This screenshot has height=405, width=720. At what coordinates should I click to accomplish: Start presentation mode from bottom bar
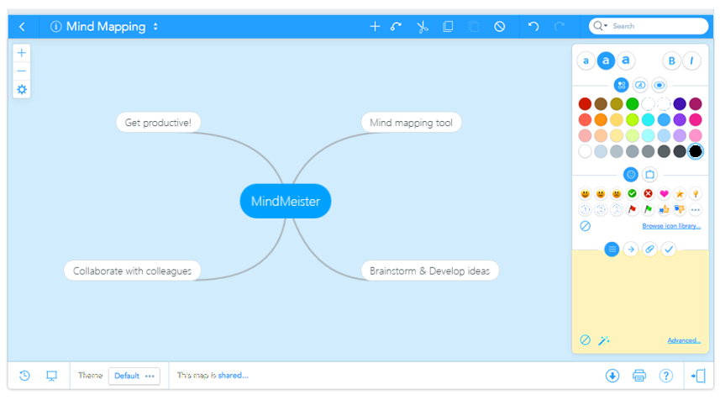(51, 376)
